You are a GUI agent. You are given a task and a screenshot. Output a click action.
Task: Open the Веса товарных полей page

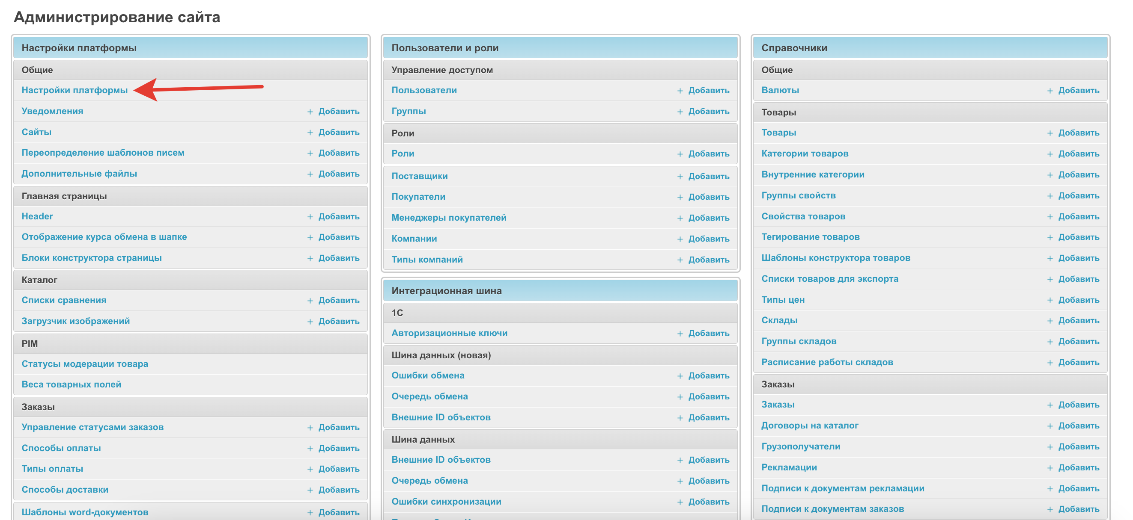71,384
